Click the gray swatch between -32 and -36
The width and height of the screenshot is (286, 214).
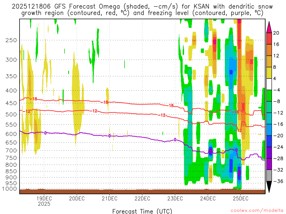[269, 176]
